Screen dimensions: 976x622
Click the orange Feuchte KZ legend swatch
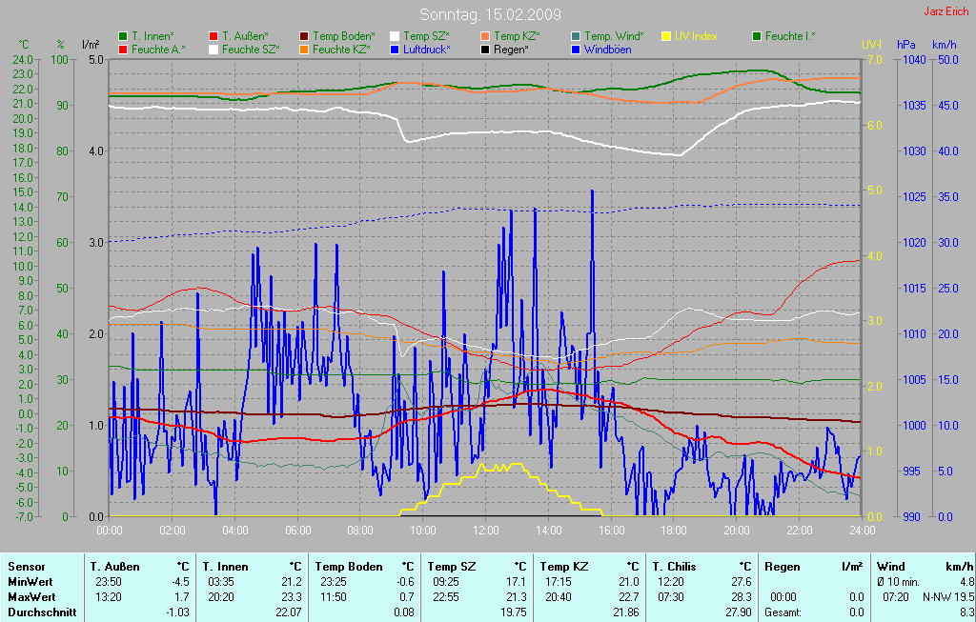[304, 50]
